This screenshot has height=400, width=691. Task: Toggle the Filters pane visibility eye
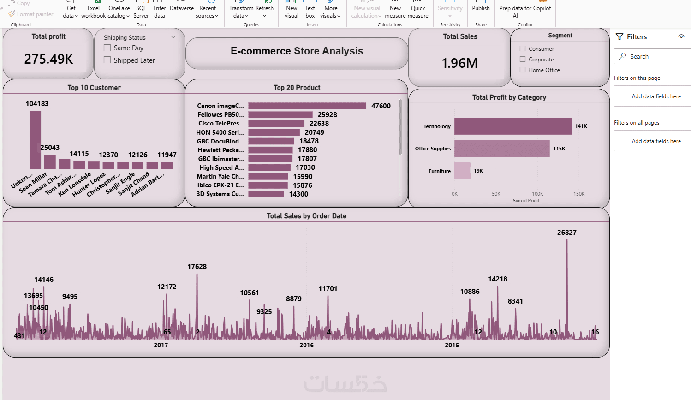[x=681, y=36]
